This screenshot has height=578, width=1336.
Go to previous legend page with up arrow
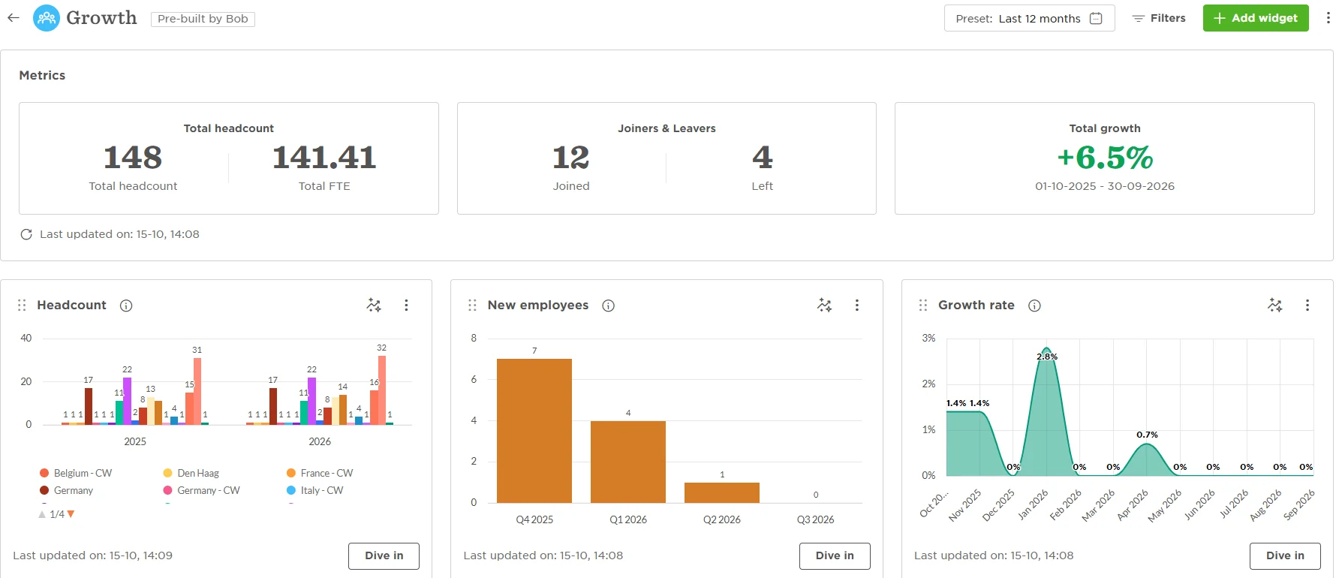[x=42, y=514]
